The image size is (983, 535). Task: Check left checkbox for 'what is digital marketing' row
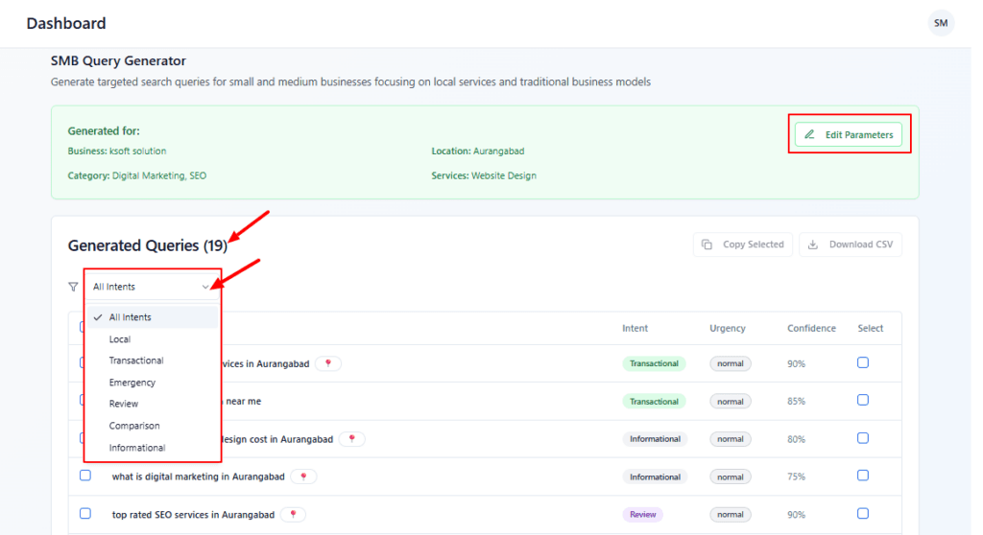click(85, 476)
